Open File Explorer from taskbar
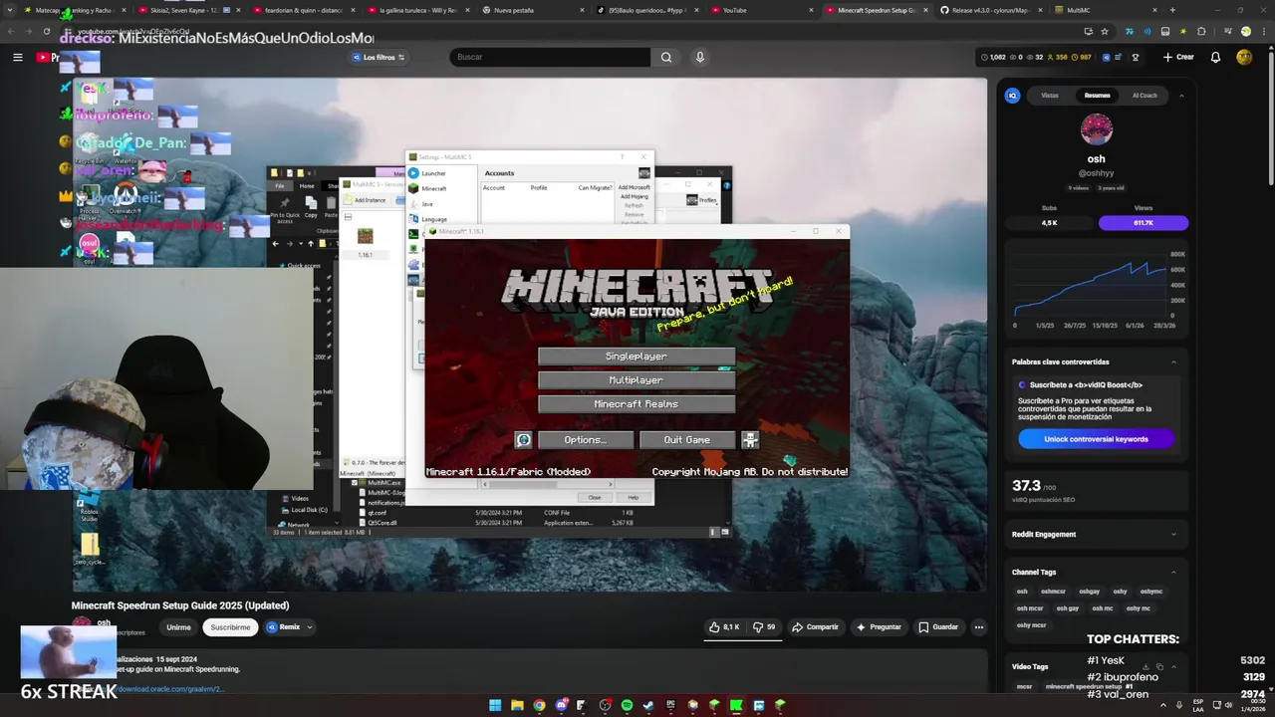This screenshot has width=1275, height=717. (x=517, y=705)
